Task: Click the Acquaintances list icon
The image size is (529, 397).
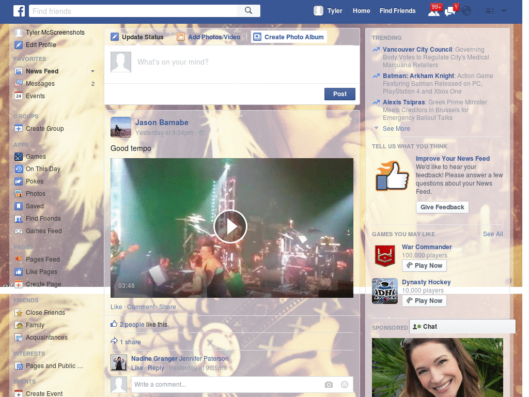Action: pyautogui.click(x=19, y=338)
